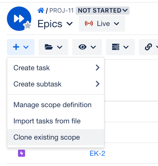Expand the Create task submenu
Screen dimensions: 158x166
[x=56, y=68]
